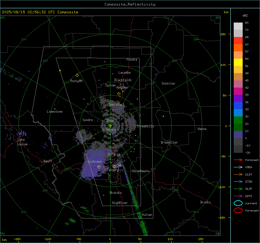Click the Calgary city label
This screenshot has height=243, width=260.
[x=113, y=170]
